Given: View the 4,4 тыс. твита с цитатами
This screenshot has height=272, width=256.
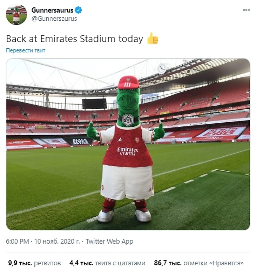Looking at the screenshot, I should [x=107, y=263].
